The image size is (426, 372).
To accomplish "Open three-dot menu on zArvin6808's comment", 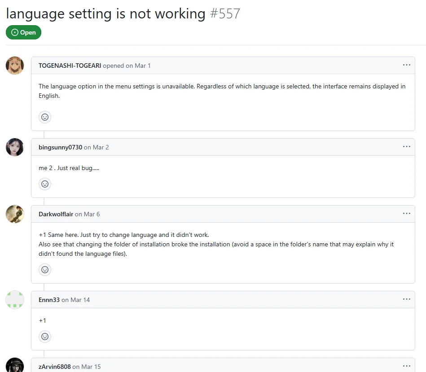I will pyautogui.click(x=406, y=366).
